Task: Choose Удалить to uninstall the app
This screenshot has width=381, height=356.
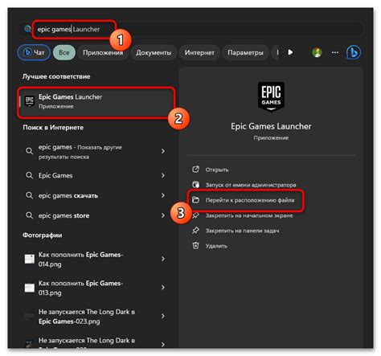Action: (216, 246)
